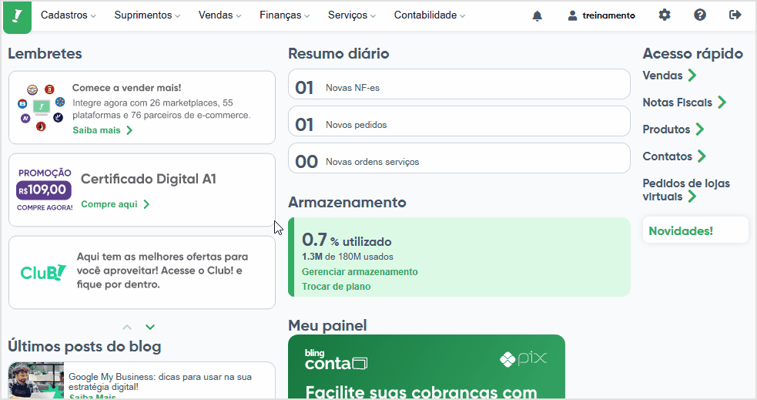Open Produtos quick access link
Screen dimensions: 757x400
666,129
